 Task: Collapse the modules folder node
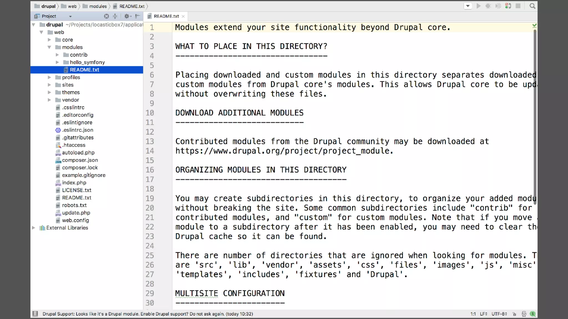(x=49, y=47)
